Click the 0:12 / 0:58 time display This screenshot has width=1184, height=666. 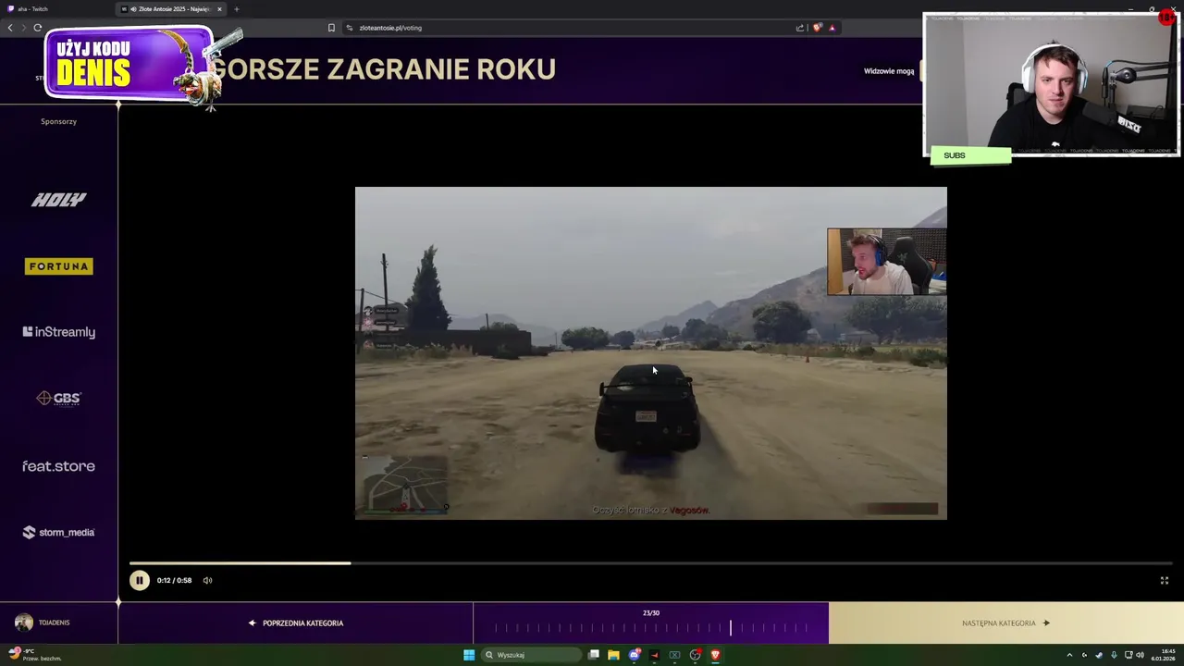174,580
